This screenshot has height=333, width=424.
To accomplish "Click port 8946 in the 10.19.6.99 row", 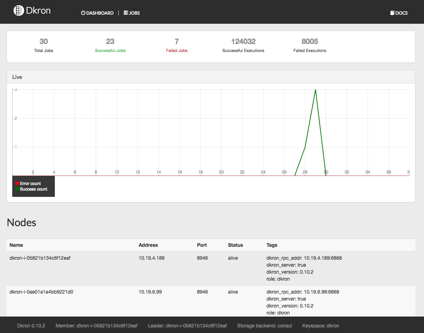I will (202, 292).
